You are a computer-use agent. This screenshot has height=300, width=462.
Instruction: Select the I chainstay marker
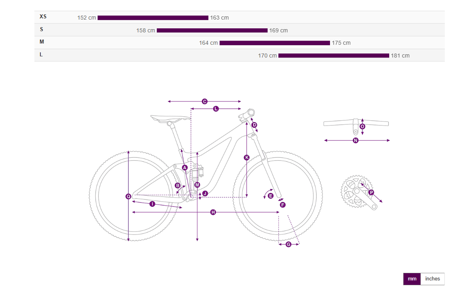[152, 204]
